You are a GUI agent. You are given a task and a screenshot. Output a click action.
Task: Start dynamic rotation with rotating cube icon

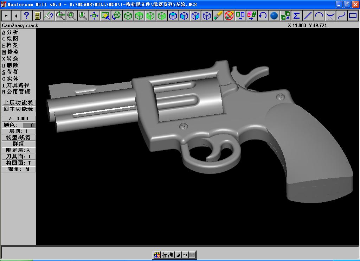tap(117, 16)
